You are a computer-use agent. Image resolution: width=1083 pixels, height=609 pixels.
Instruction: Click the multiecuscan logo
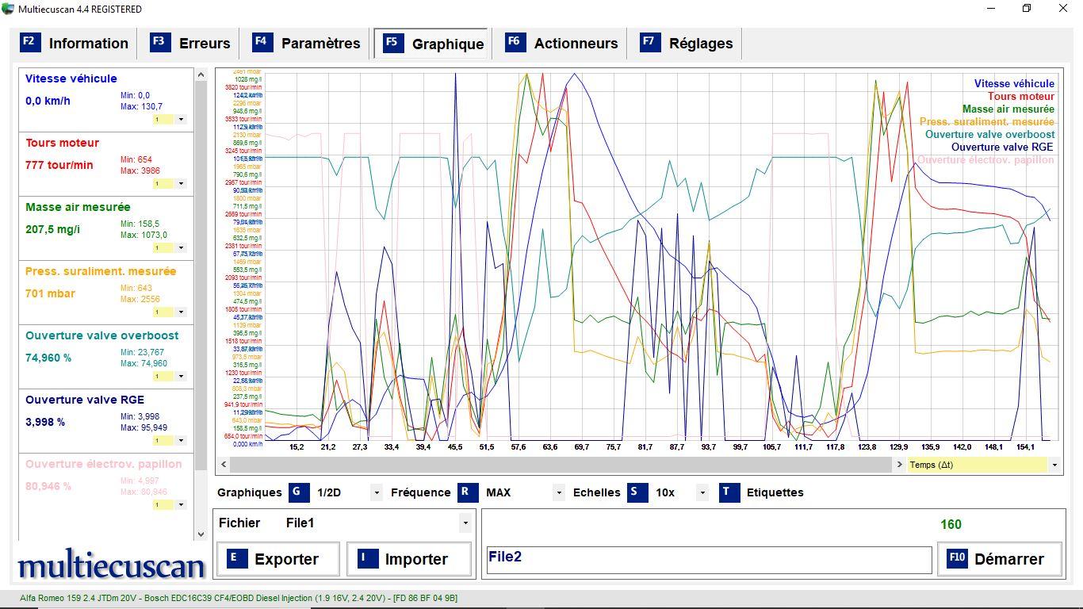click(111, 565)
